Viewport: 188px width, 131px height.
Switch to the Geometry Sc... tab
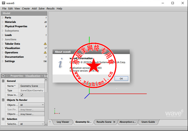point(83,122)
